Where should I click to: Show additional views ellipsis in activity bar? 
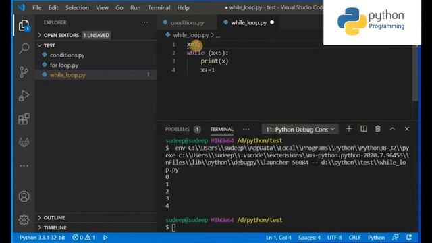click(x=24, y=166)
